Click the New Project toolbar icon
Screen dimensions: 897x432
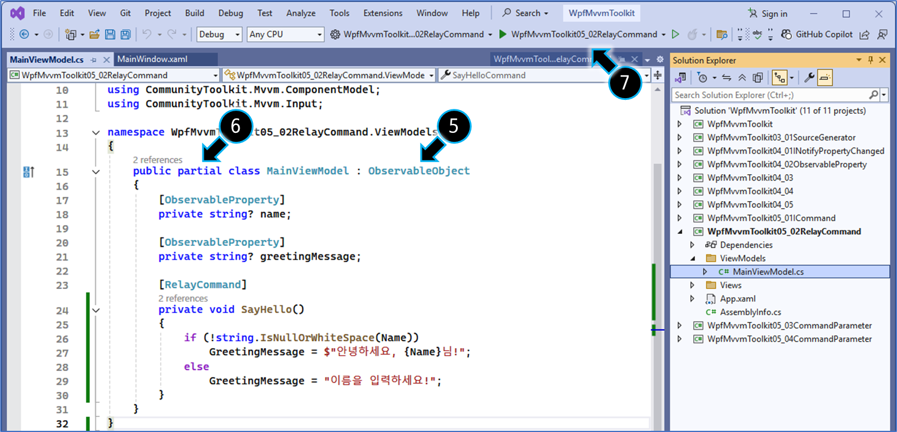tap(71, 35)
